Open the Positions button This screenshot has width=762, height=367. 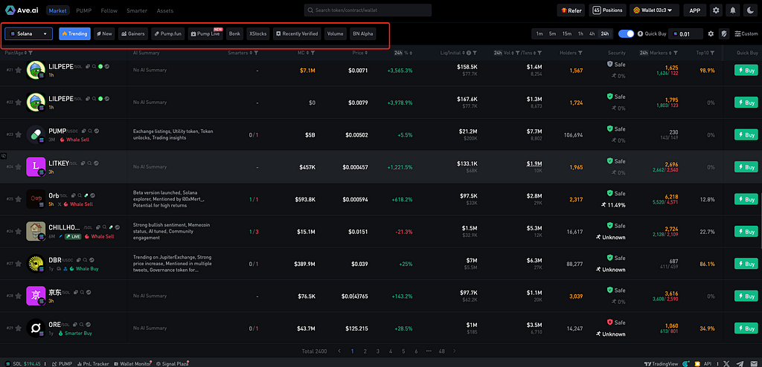click(607, 10)
